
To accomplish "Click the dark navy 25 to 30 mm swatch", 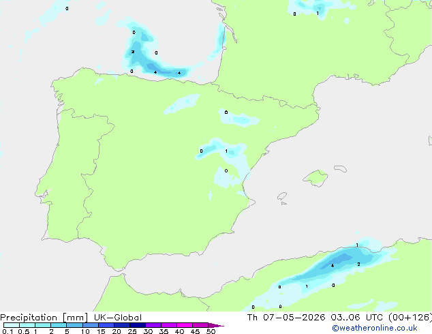I will click(138, 325).
